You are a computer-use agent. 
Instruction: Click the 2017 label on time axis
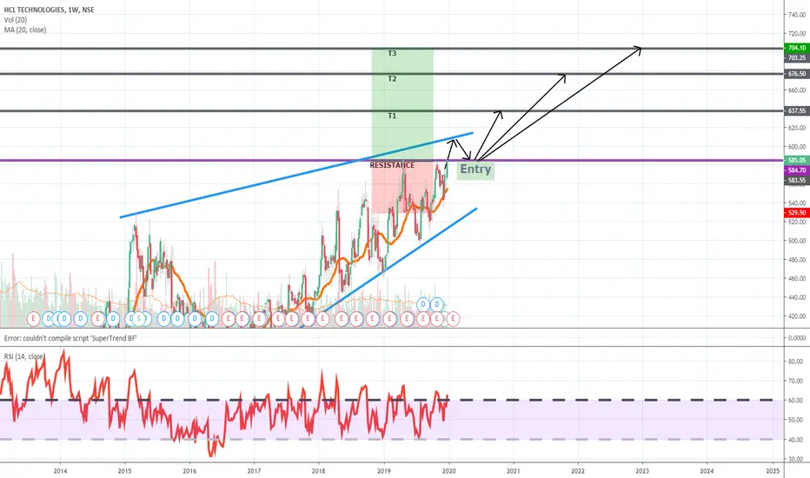click(x=254, y=471)
